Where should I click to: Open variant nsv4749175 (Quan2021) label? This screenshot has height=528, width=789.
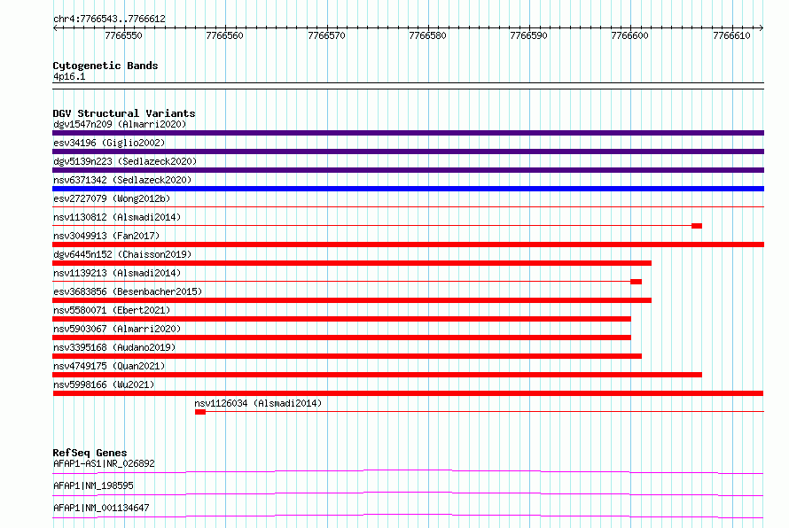[109, 366]
